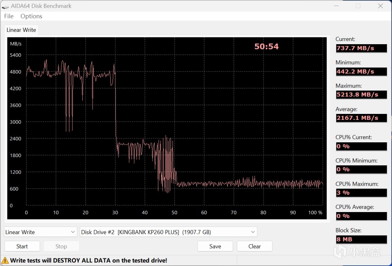Close the AIDA64 Disk Benchmark window
Screen dimensions: 392x266
coord(380,6)
